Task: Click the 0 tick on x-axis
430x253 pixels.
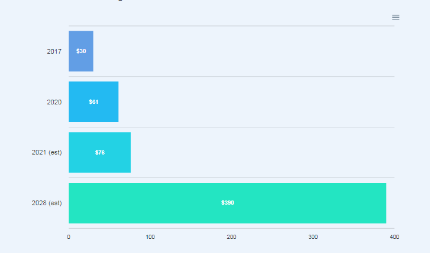Action: tap(69, 237)
